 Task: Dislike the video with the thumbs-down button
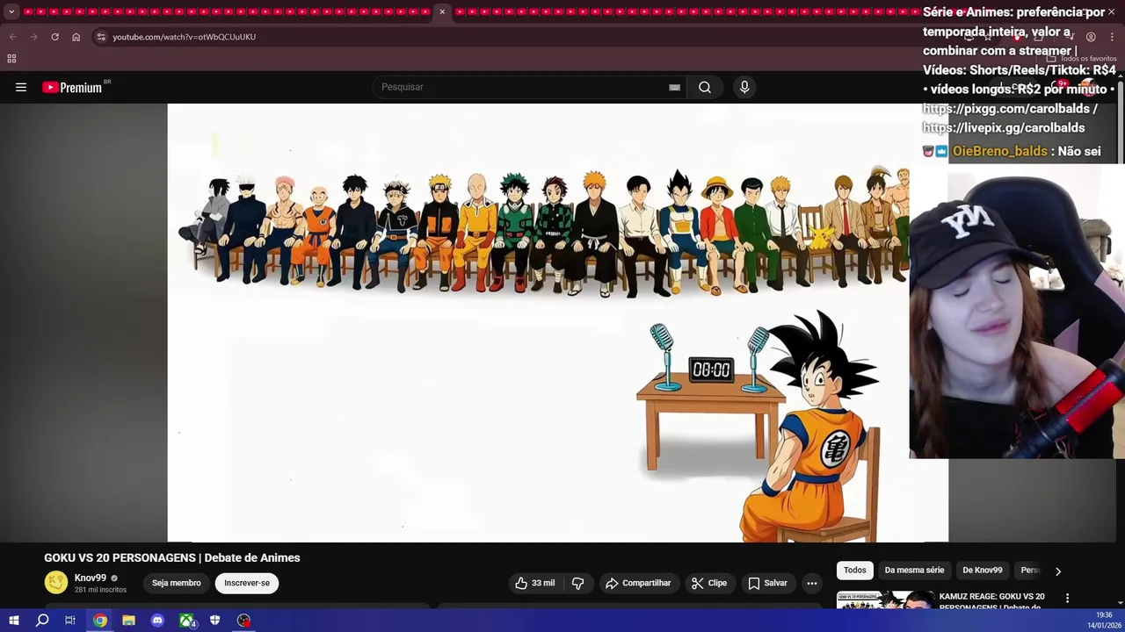click(577, 583)
